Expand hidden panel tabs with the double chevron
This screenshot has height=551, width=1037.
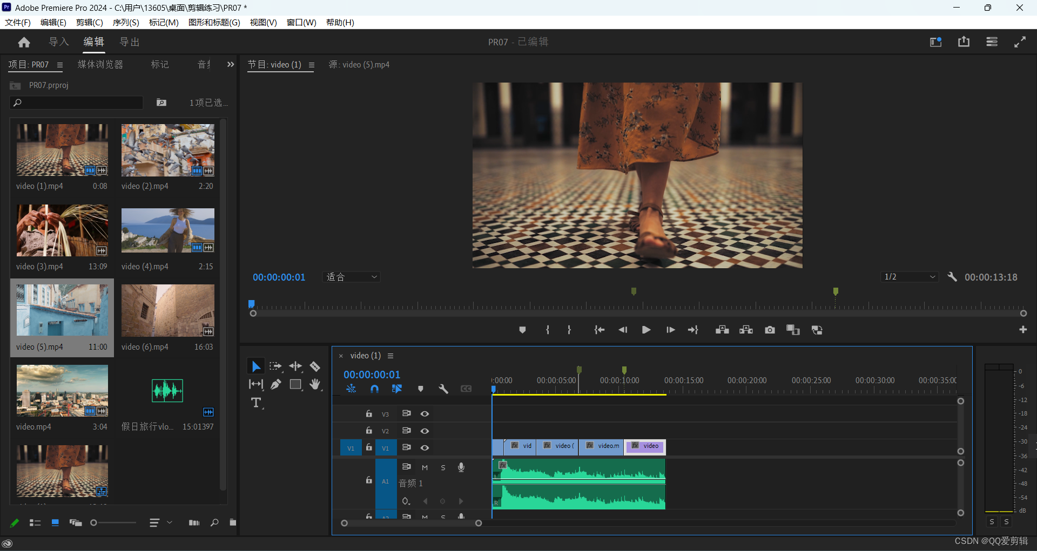pos(231,65)
